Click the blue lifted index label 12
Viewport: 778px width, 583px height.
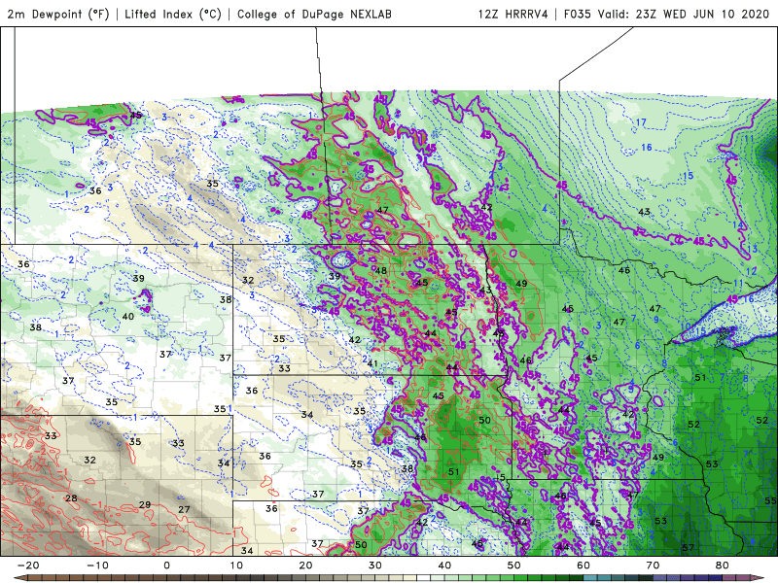751,271
